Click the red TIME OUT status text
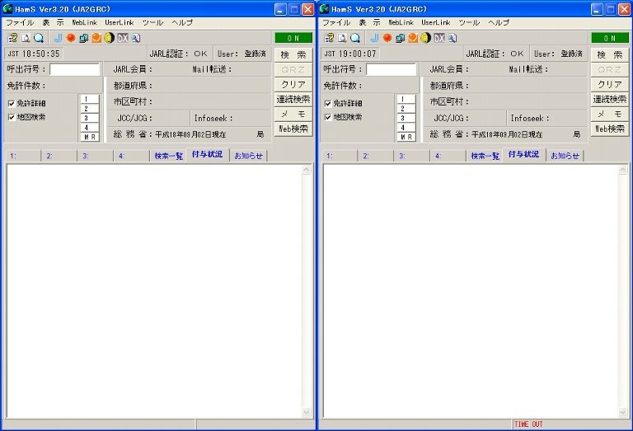Viewport: 633px width, 431px height. 528,424
